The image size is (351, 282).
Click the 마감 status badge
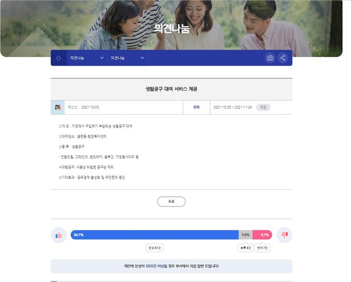click(263, 107)
